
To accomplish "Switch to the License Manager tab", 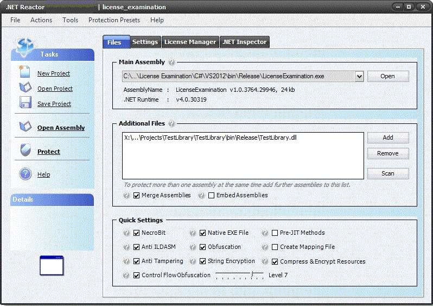I will 190,42.
